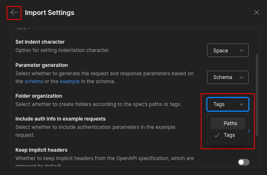Click the Keep implicit headers heading
The image size is (267, 175).
(41, 150)
